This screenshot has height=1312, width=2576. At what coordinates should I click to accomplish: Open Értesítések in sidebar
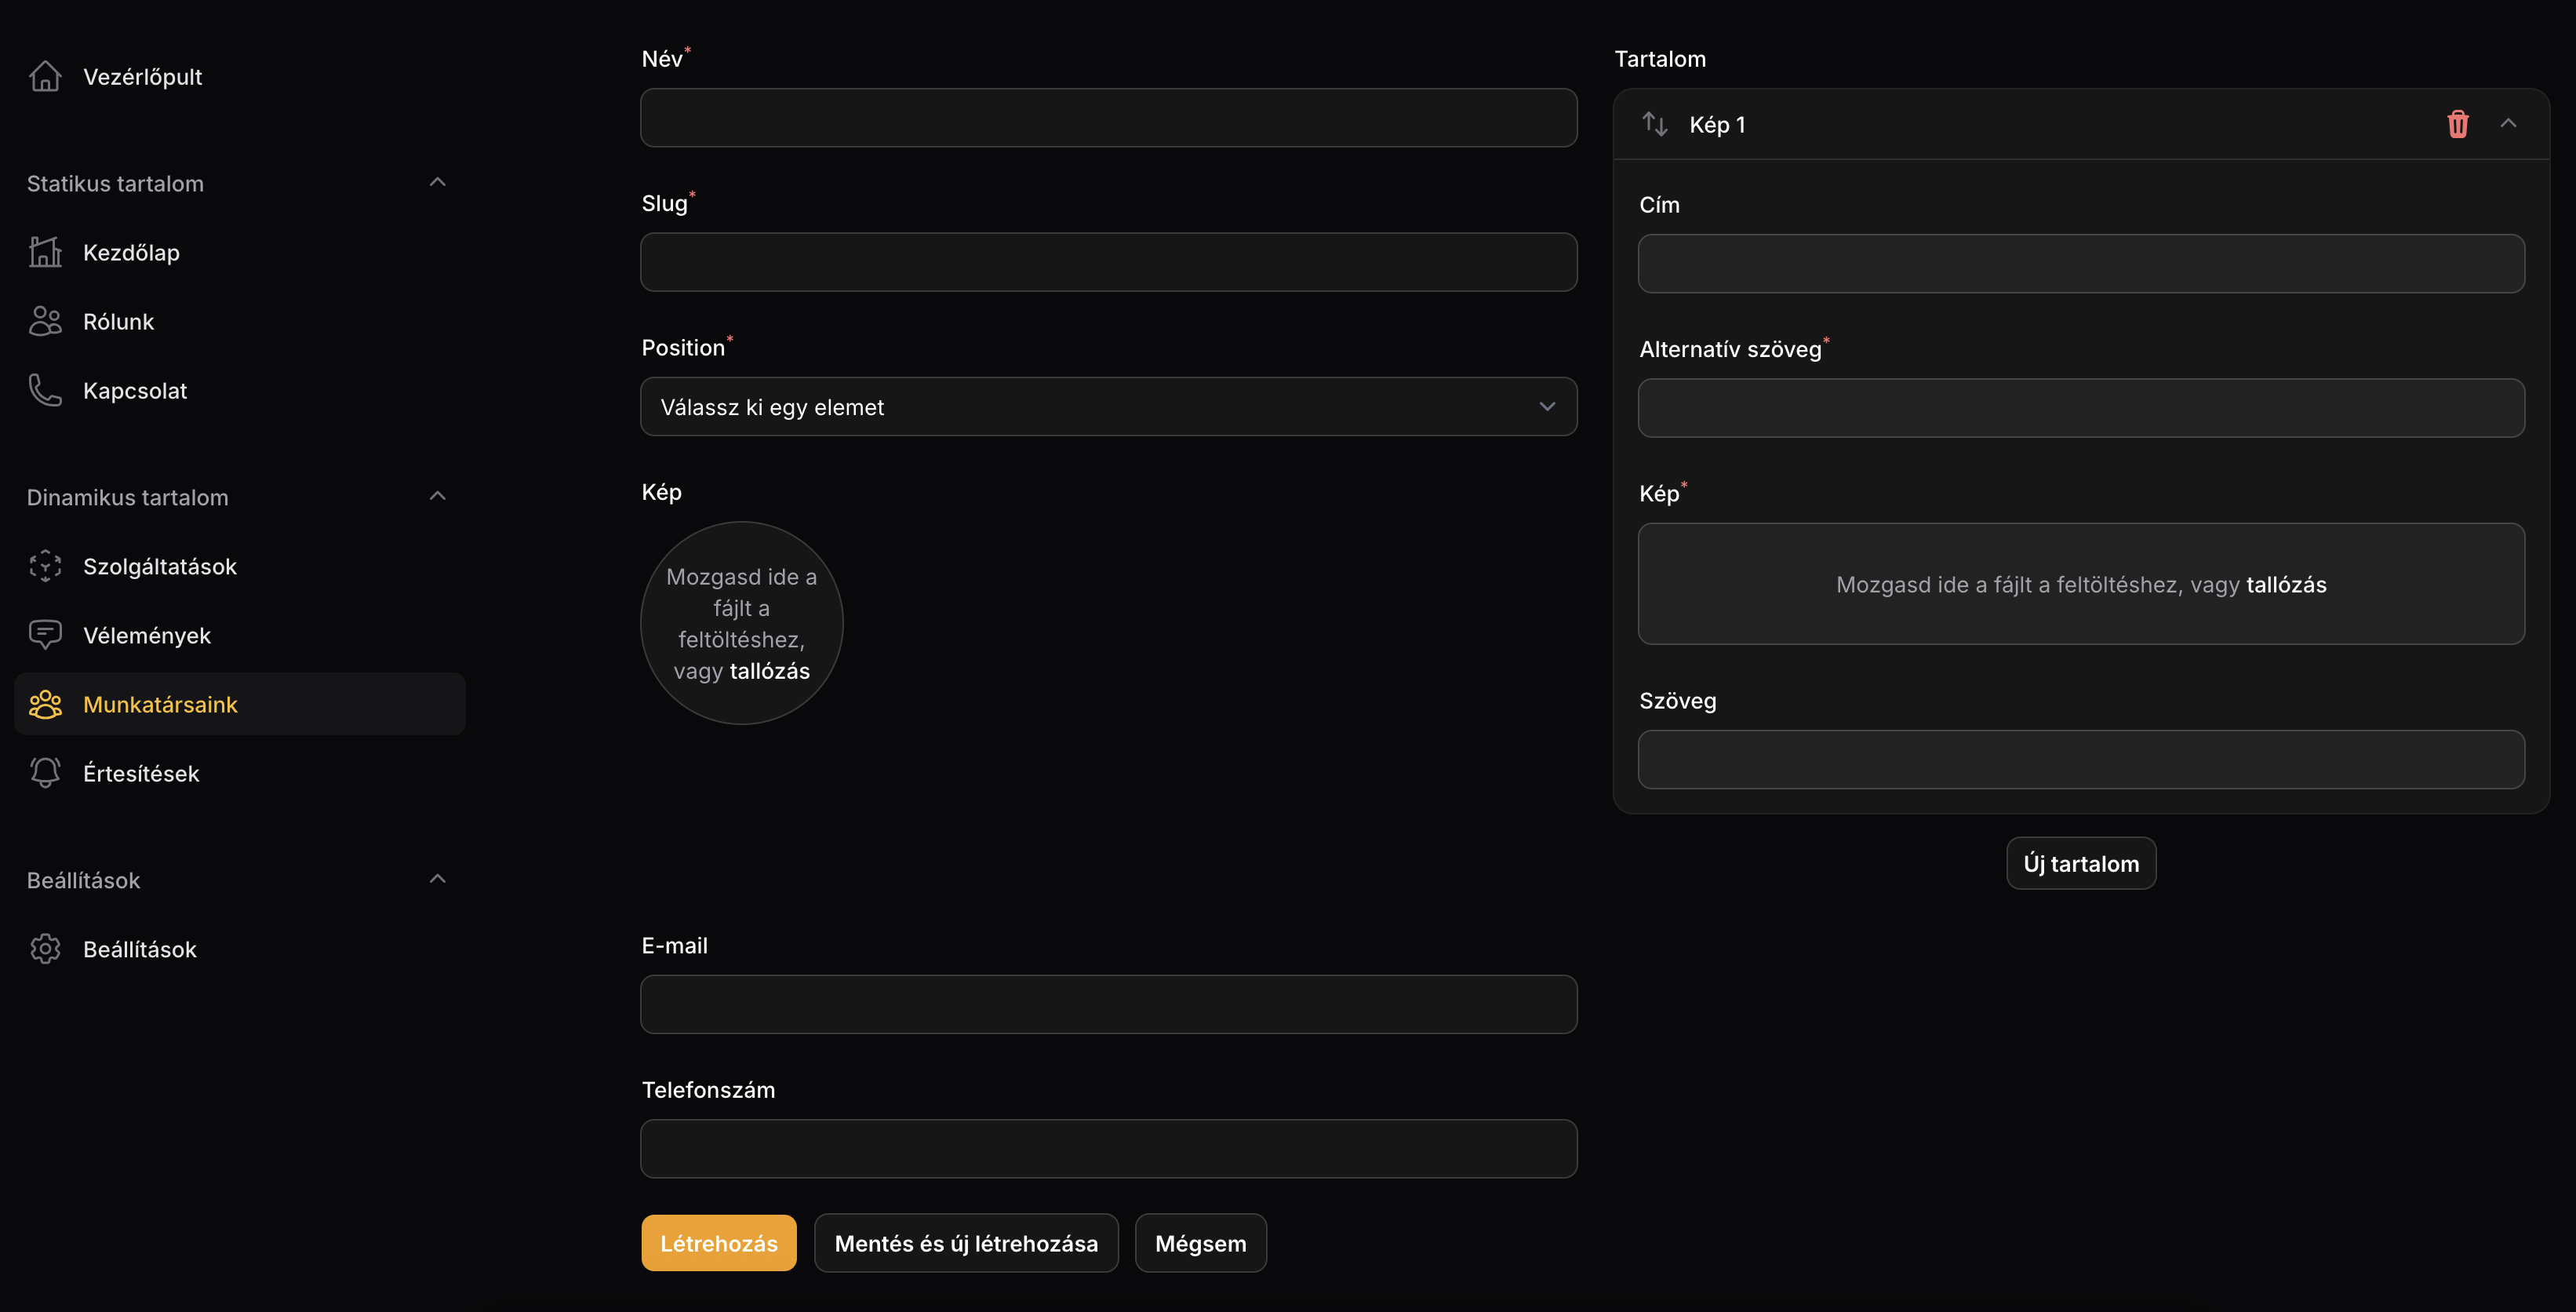[x=240, y=773]
